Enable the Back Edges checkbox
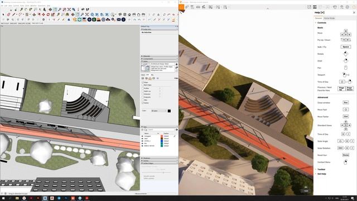This screenshot has height=201, width=357. pos(143,85)
